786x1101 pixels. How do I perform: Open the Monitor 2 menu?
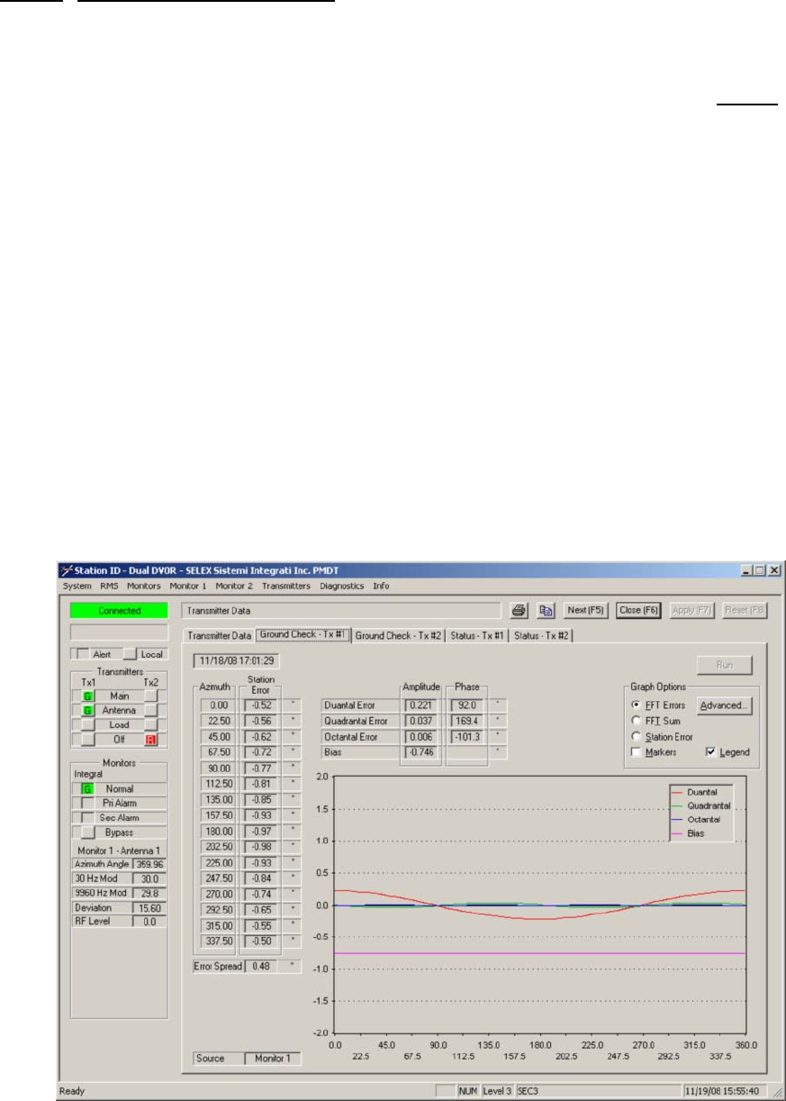pos(234,586)
